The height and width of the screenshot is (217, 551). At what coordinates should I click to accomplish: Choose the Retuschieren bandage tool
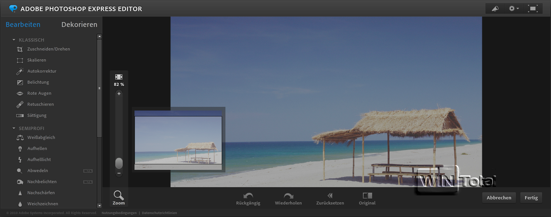(x=20, y=105)
